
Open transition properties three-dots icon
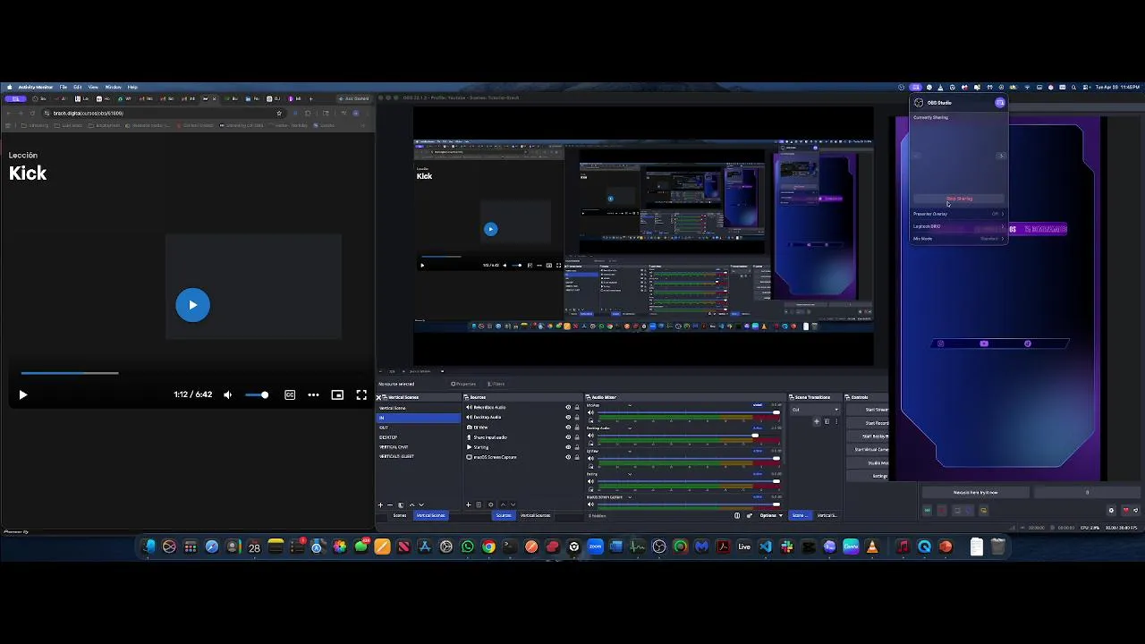pos(836,421)
